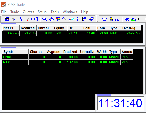The image size is (146, 113).
Task: Click the Equity column header
Action: [60, 28]
